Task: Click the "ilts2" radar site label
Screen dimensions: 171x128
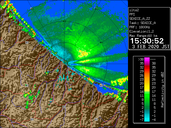Action: (134, 10)
